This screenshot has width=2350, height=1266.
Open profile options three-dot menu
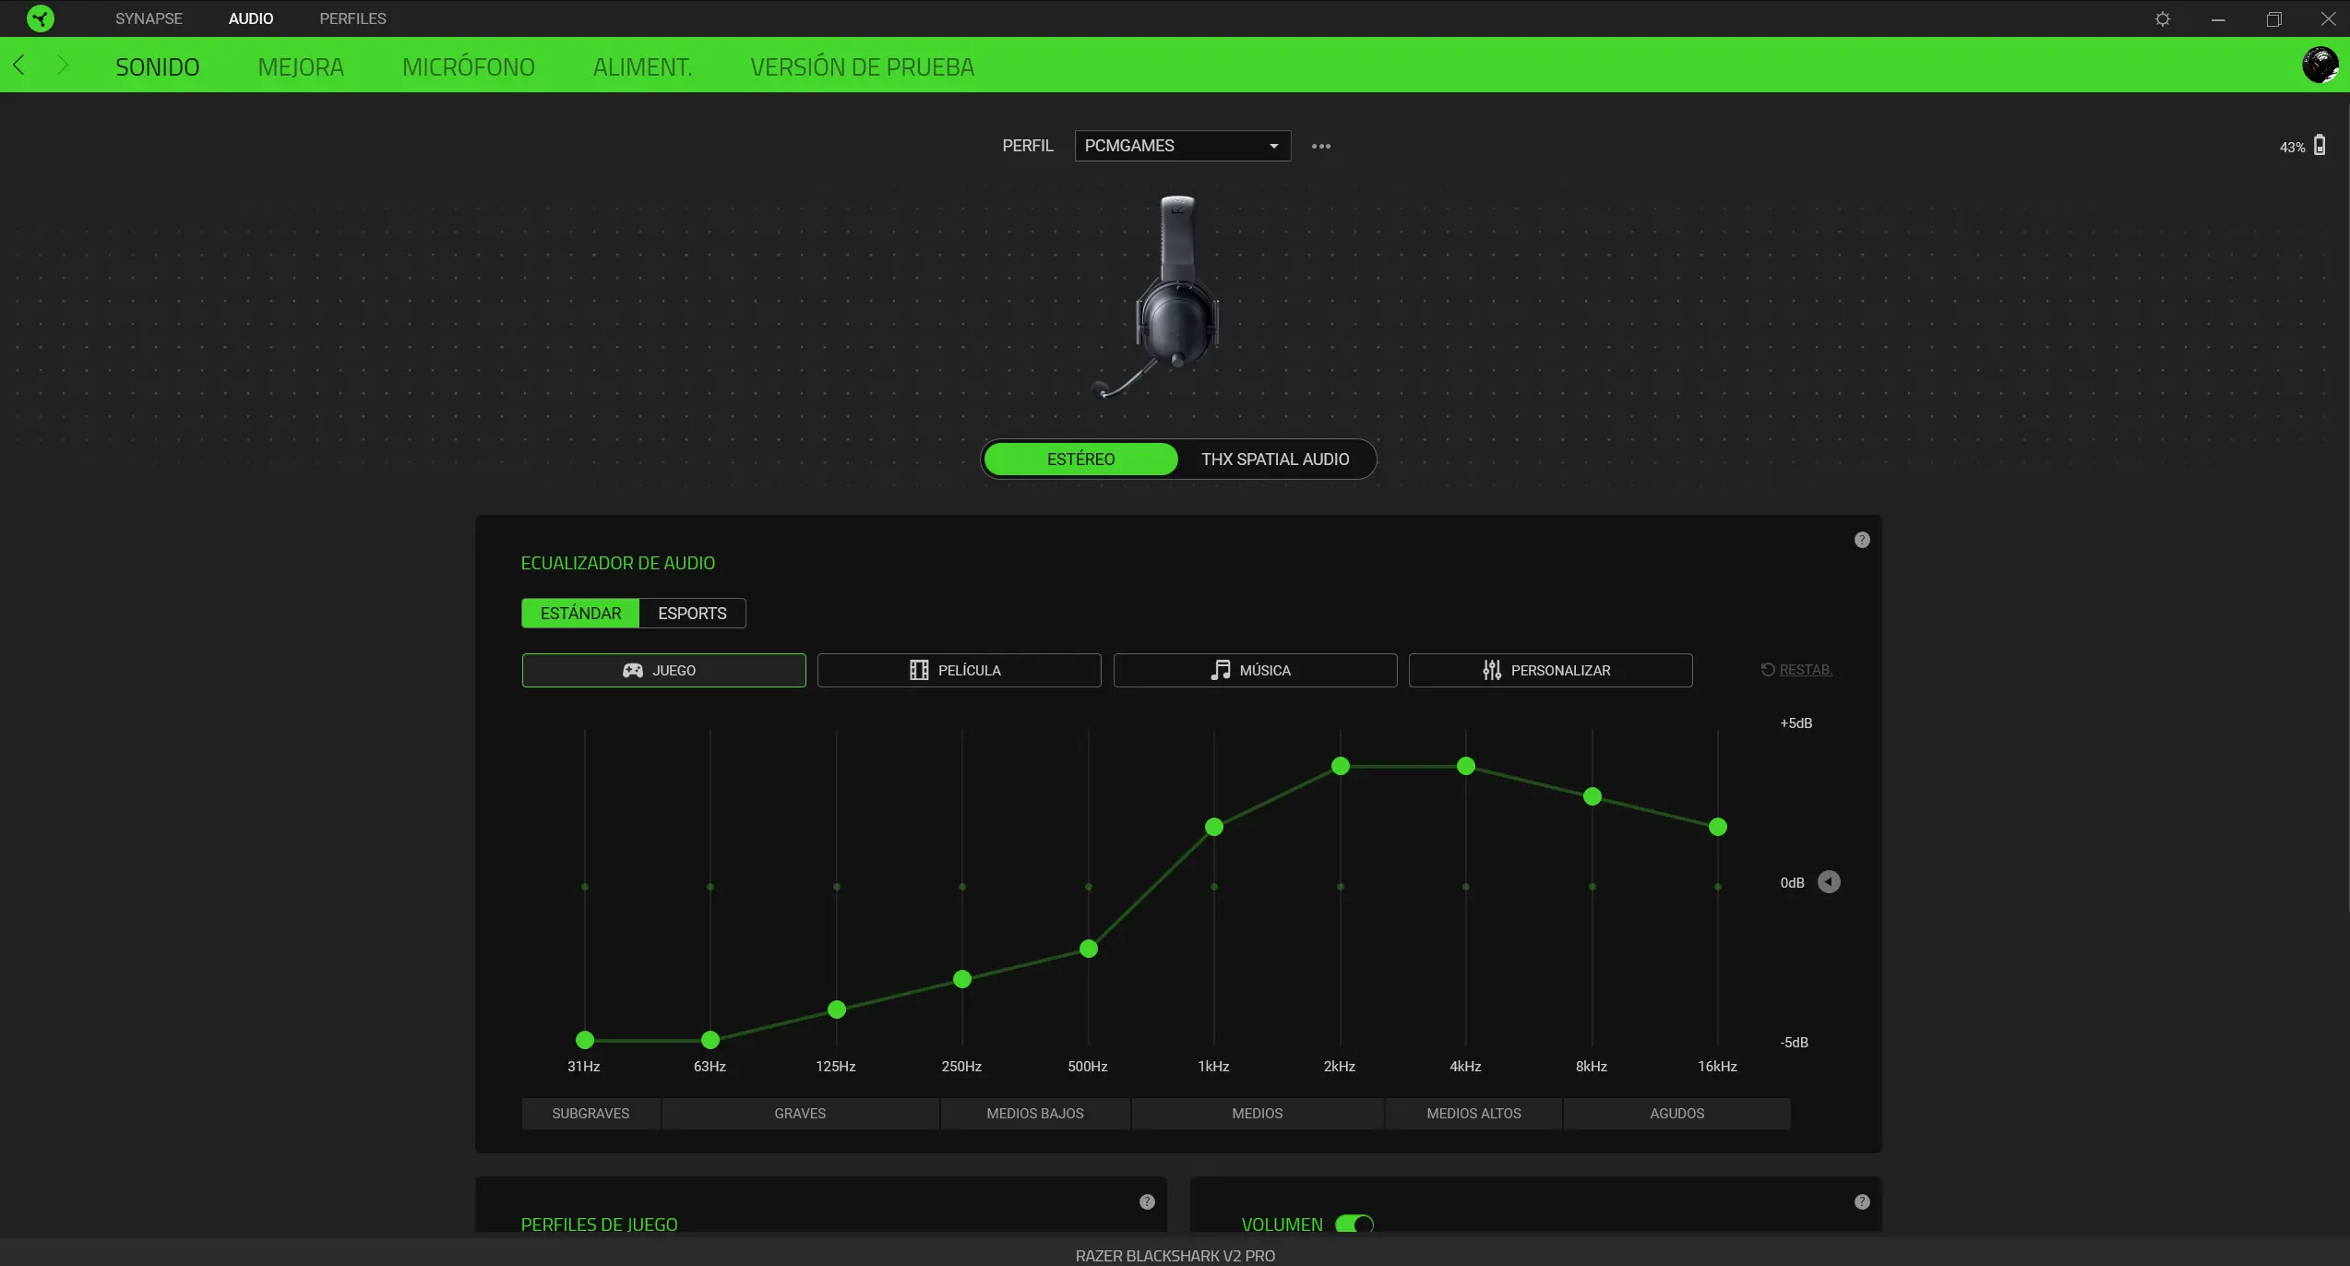1320,146
